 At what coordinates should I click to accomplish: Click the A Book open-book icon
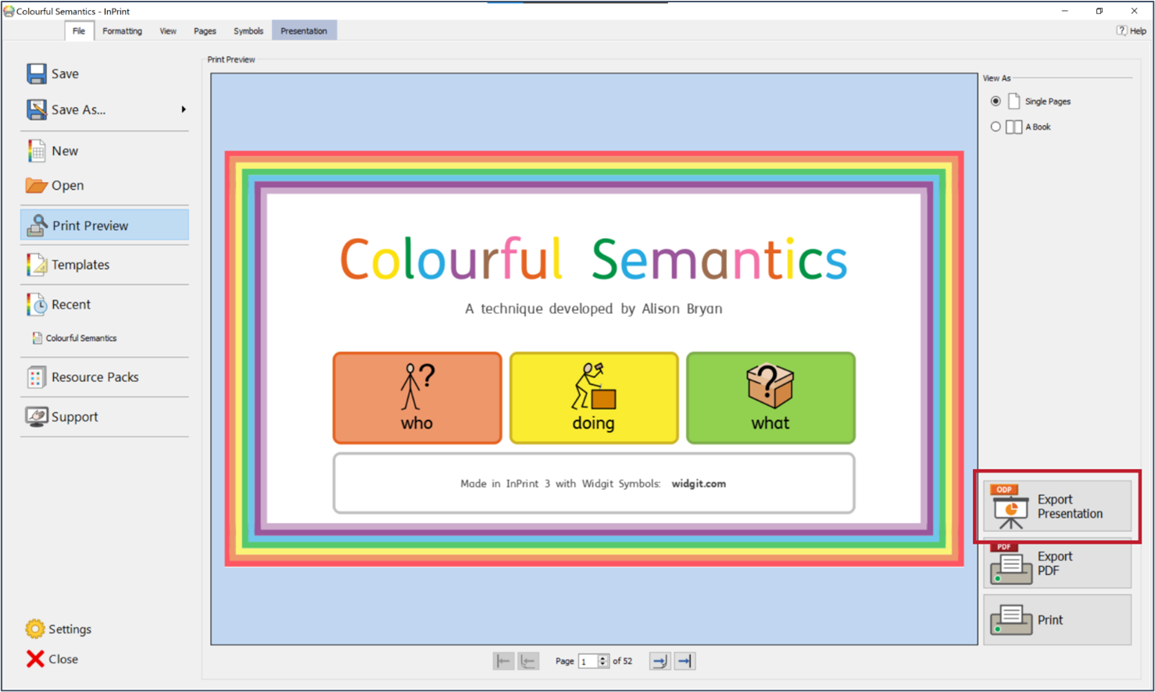click(1014, 127)
